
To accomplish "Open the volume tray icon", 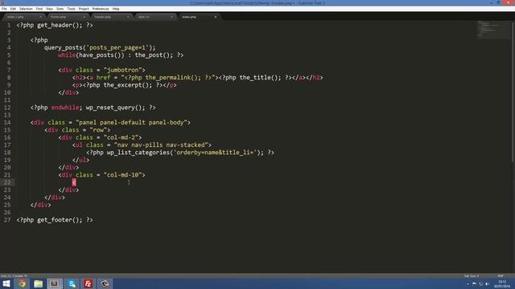I will [x=488, y=284].
